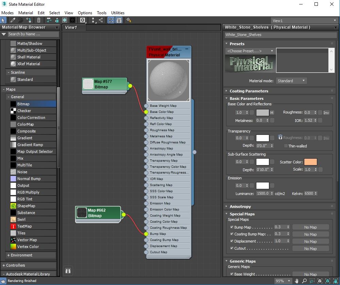The width and height of the screenshot is (340, 285).
Task: Toggle the Displacement checkbox off
Action: (x=232, y=241)
